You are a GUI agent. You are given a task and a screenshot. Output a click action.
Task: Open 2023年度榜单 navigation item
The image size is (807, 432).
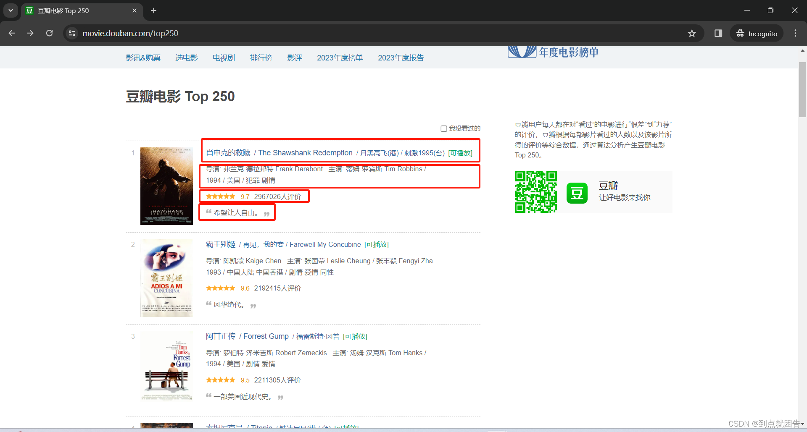click(x=340, y=58)
